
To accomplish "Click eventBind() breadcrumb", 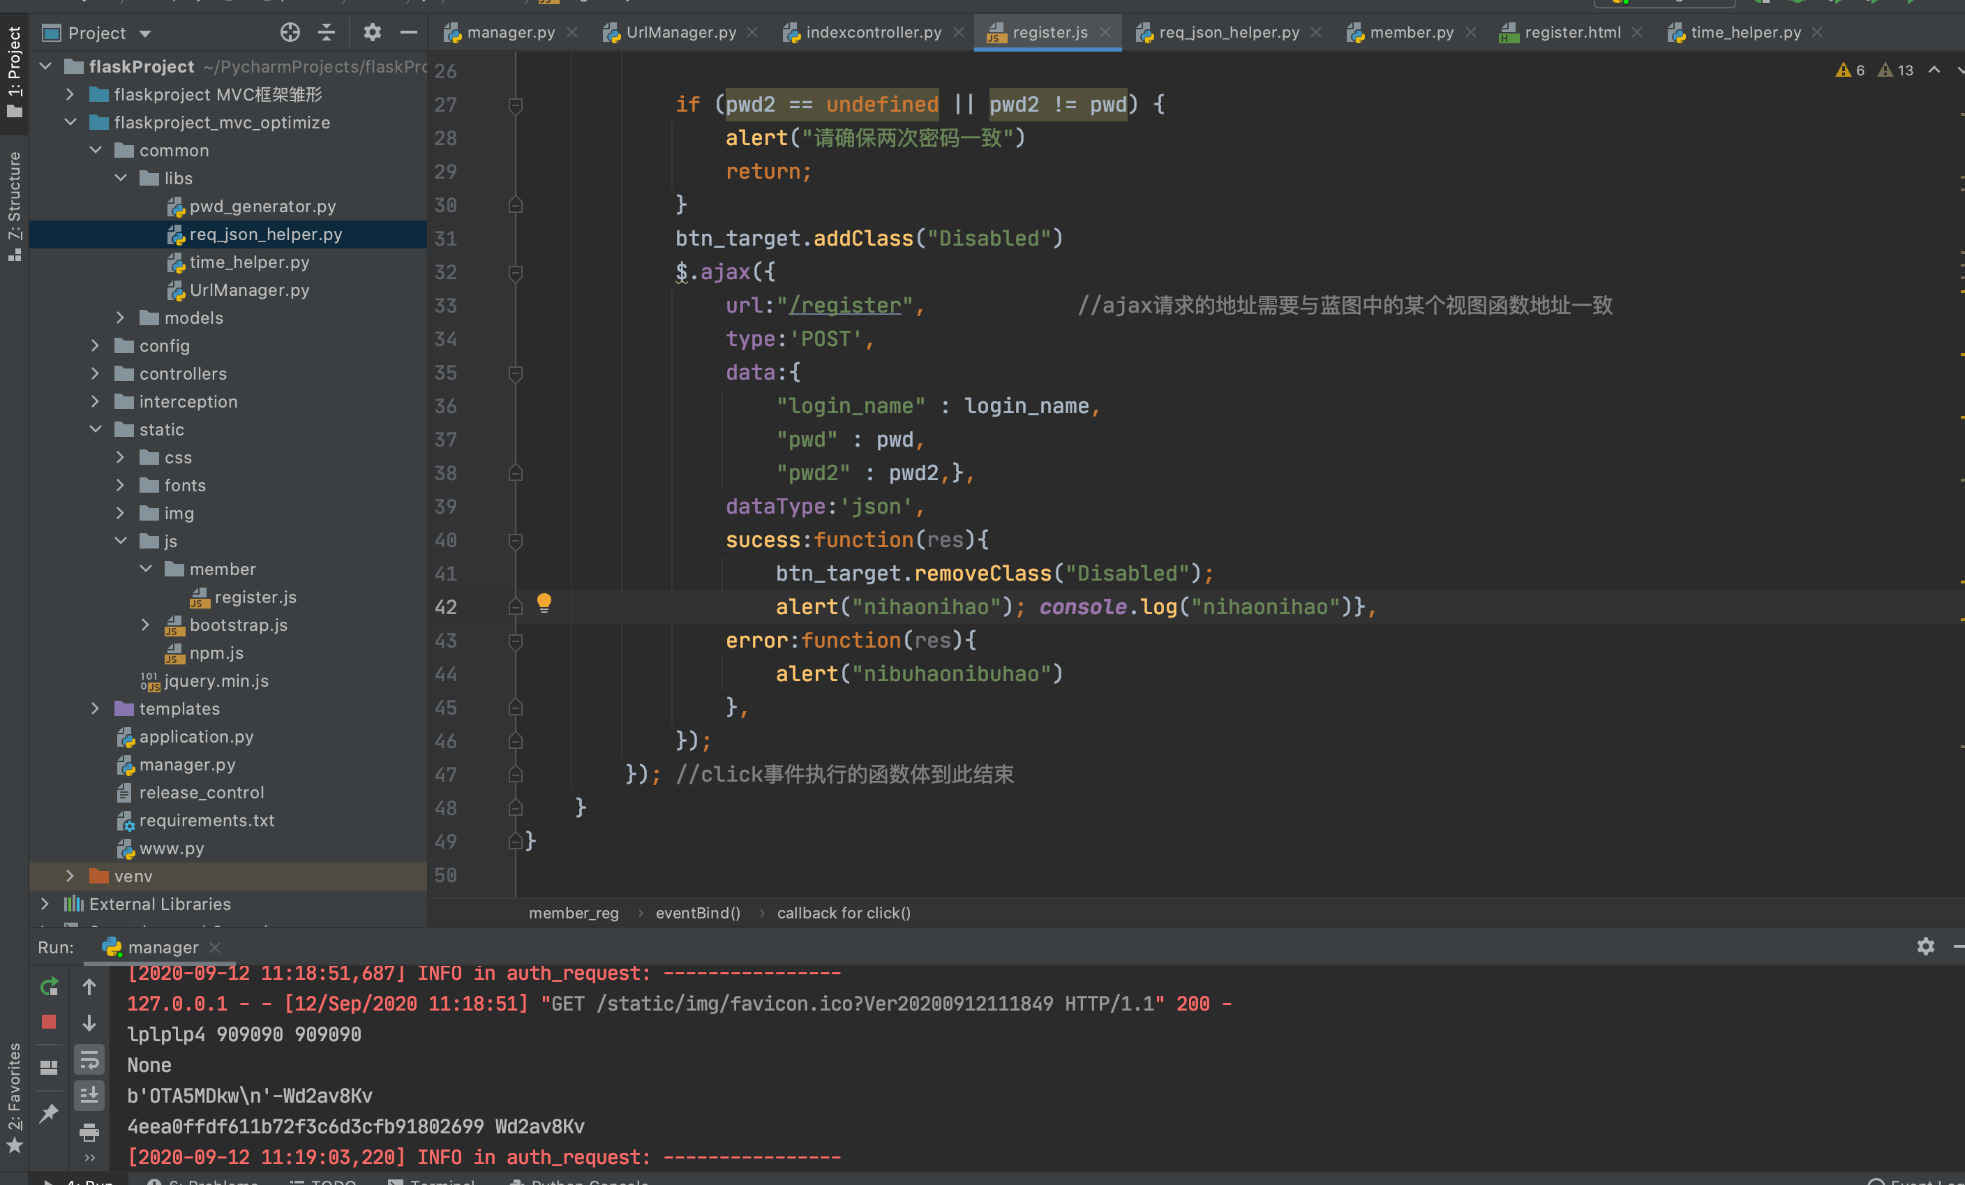I will pos(698,913).
